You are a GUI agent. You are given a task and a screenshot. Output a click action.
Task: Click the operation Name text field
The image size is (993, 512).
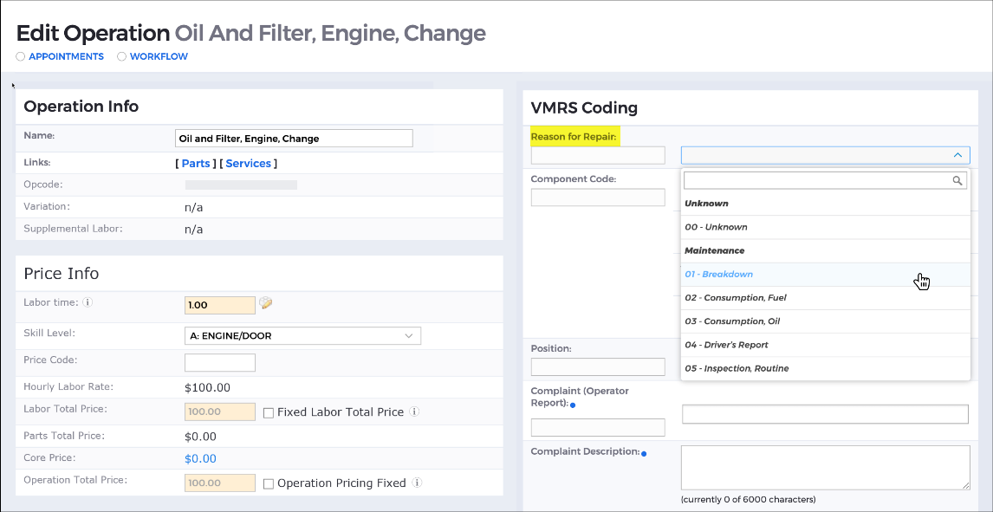pos(294,139)
